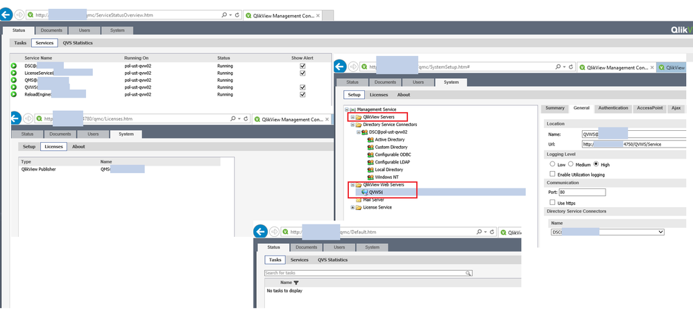The image size is (693, 311).
Task: Switch to the Summary tab
Action: tap(555, 108)
